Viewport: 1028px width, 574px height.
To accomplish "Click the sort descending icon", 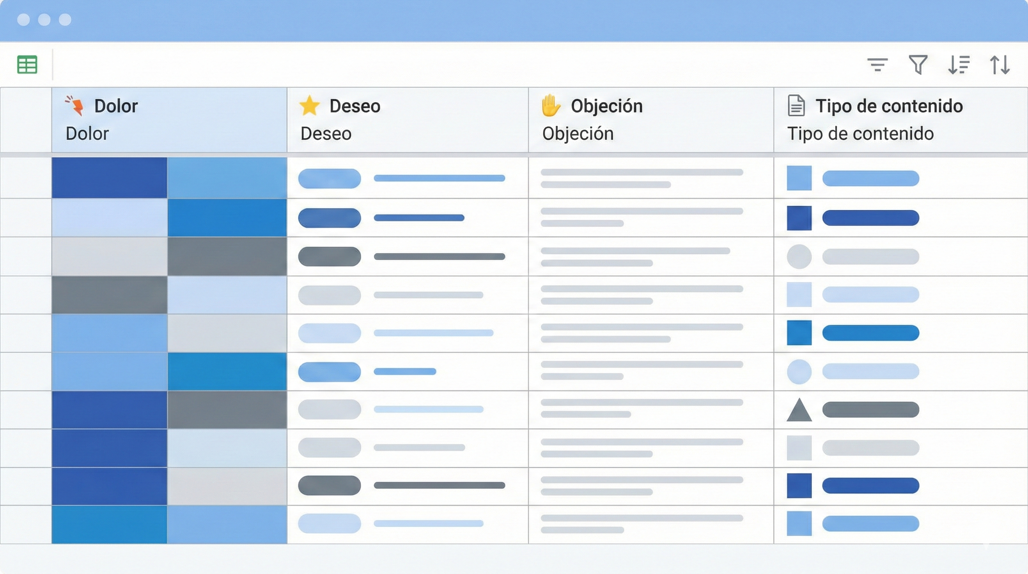I will 959,65.
